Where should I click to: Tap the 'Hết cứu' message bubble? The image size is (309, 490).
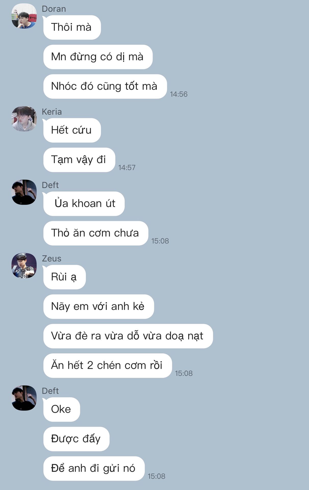point(72,130)
